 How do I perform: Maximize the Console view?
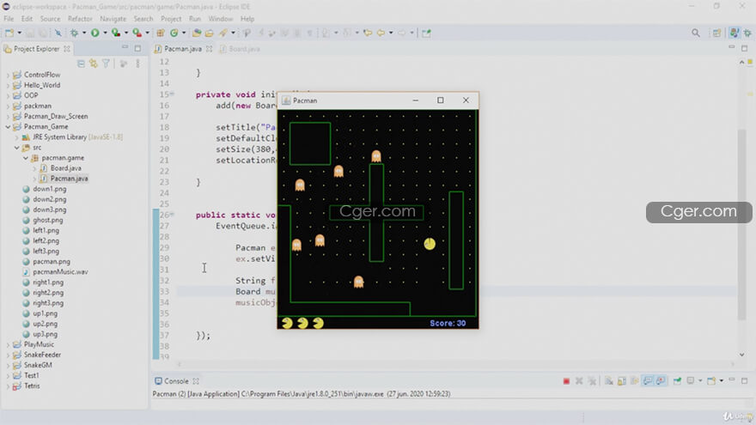coord(745,380)
